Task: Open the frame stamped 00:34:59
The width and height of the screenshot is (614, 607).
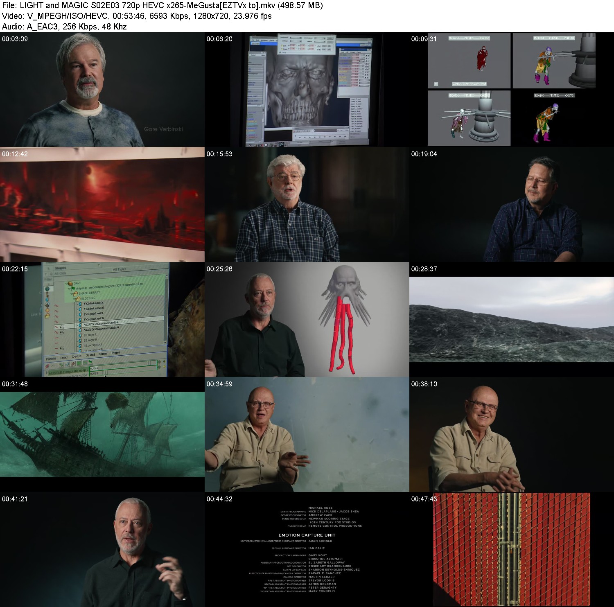Action: coord(307,435)
